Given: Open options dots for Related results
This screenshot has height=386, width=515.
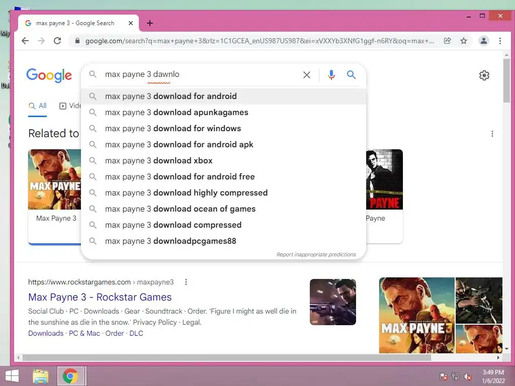Looking at the screenshot, I should (x=492, y=134).
